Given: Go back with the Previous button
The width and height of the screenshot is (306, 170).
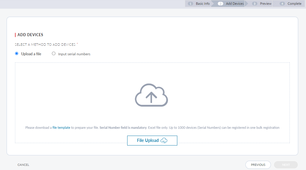Looking at the screenshot, I should point(258,165).
